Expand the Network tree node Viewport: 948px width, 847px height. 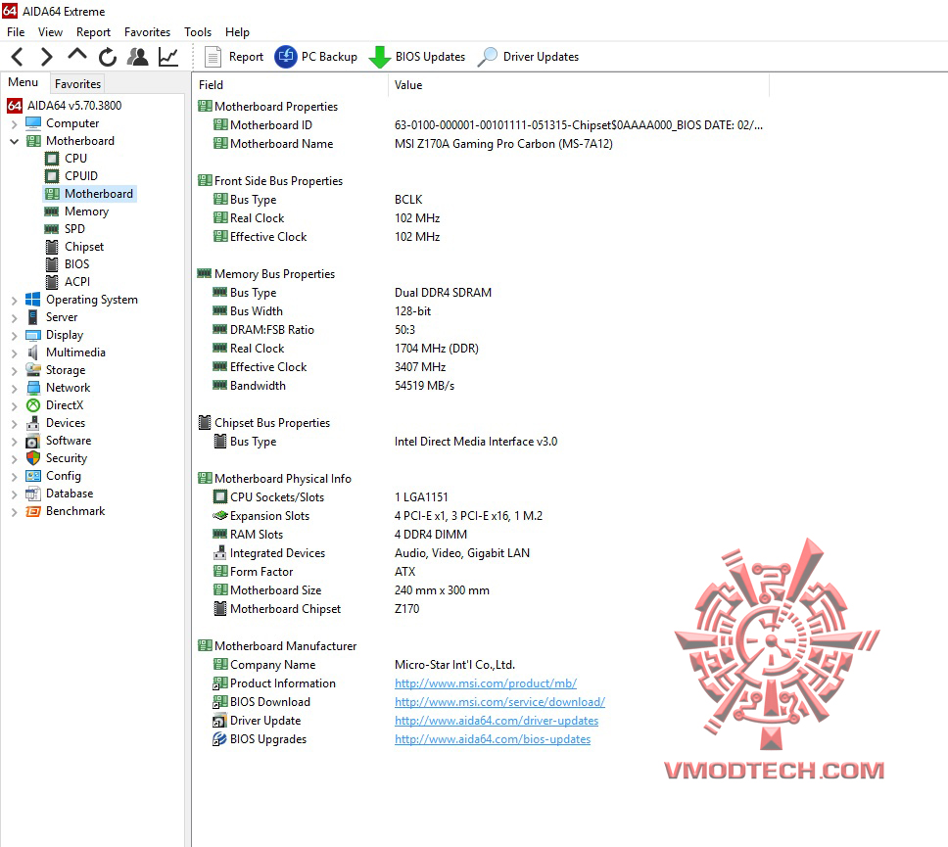click(x=15, y=388)
